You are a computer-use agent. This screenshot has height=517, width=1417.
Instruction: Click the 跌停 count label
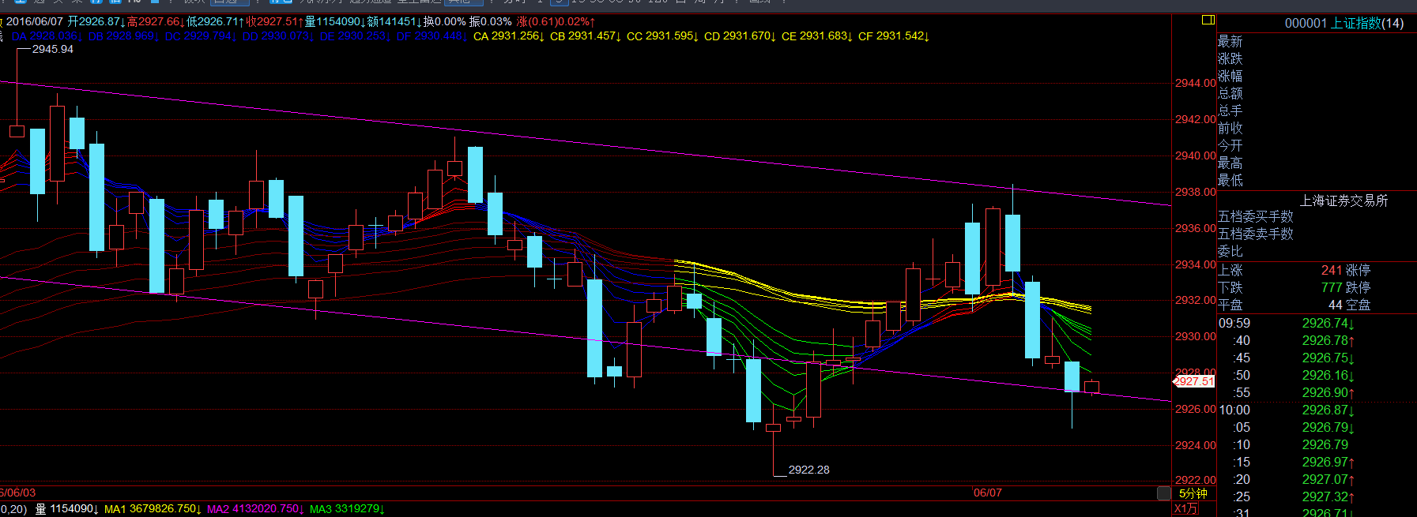click(1358, 287)
